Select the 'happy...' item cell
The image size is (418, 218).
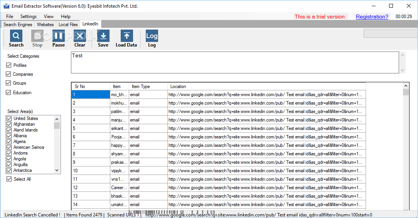[120, 145]
